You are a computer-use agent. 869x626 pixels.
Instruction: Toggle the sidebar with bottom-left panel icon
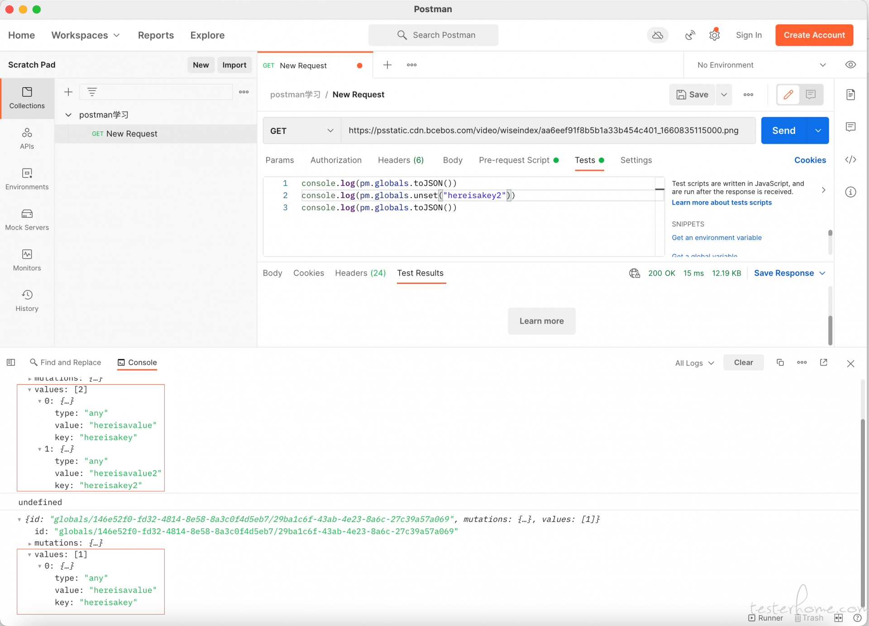[11, 362]
